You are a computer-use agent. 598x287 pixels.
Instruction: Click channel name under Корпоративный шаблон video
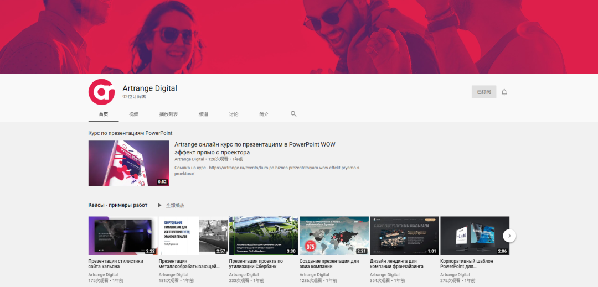(x=455, y=275)
